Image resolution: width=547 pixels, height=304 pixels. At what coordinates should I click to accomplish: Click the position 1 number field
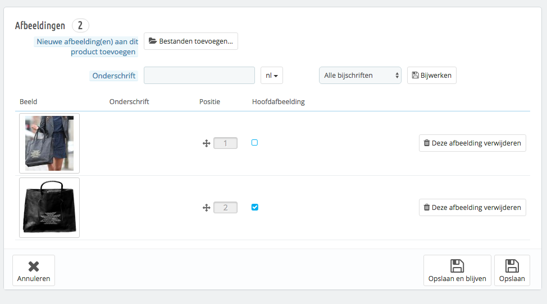point(225,143)
